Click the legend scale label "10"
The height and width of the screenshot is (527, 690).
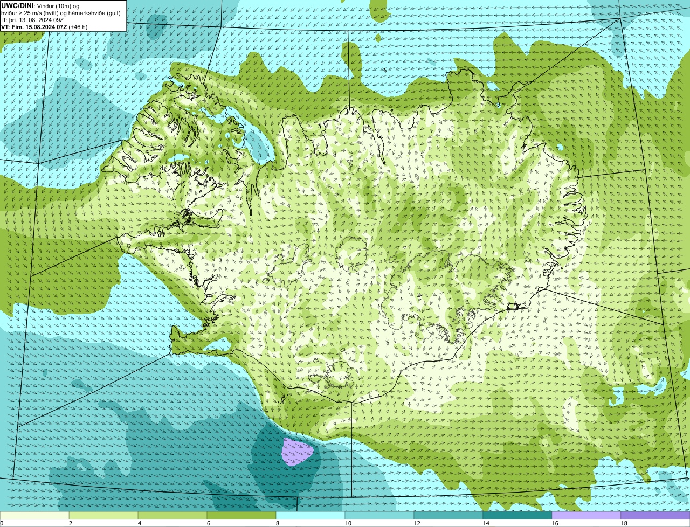pyautogui.click(x=348, y=523)
